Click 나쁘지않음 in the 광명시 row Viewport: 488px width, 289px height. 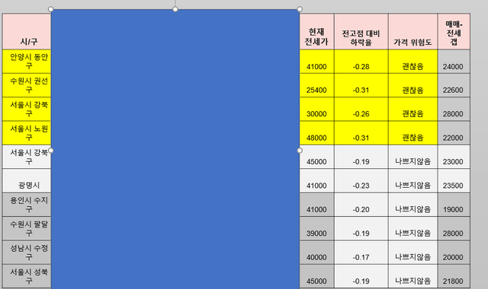[x=413, y=181]
